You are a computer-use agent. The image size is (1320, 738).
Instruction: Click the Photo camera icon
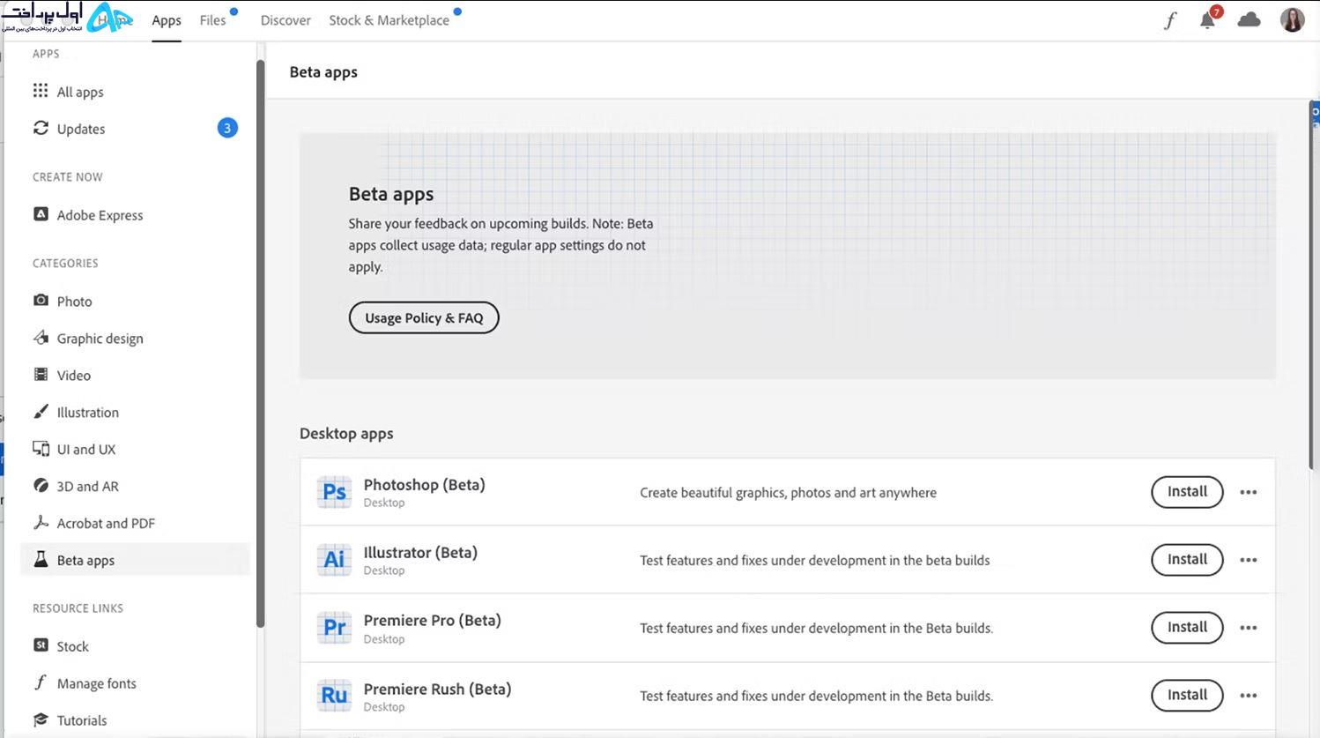click(41, 301)
